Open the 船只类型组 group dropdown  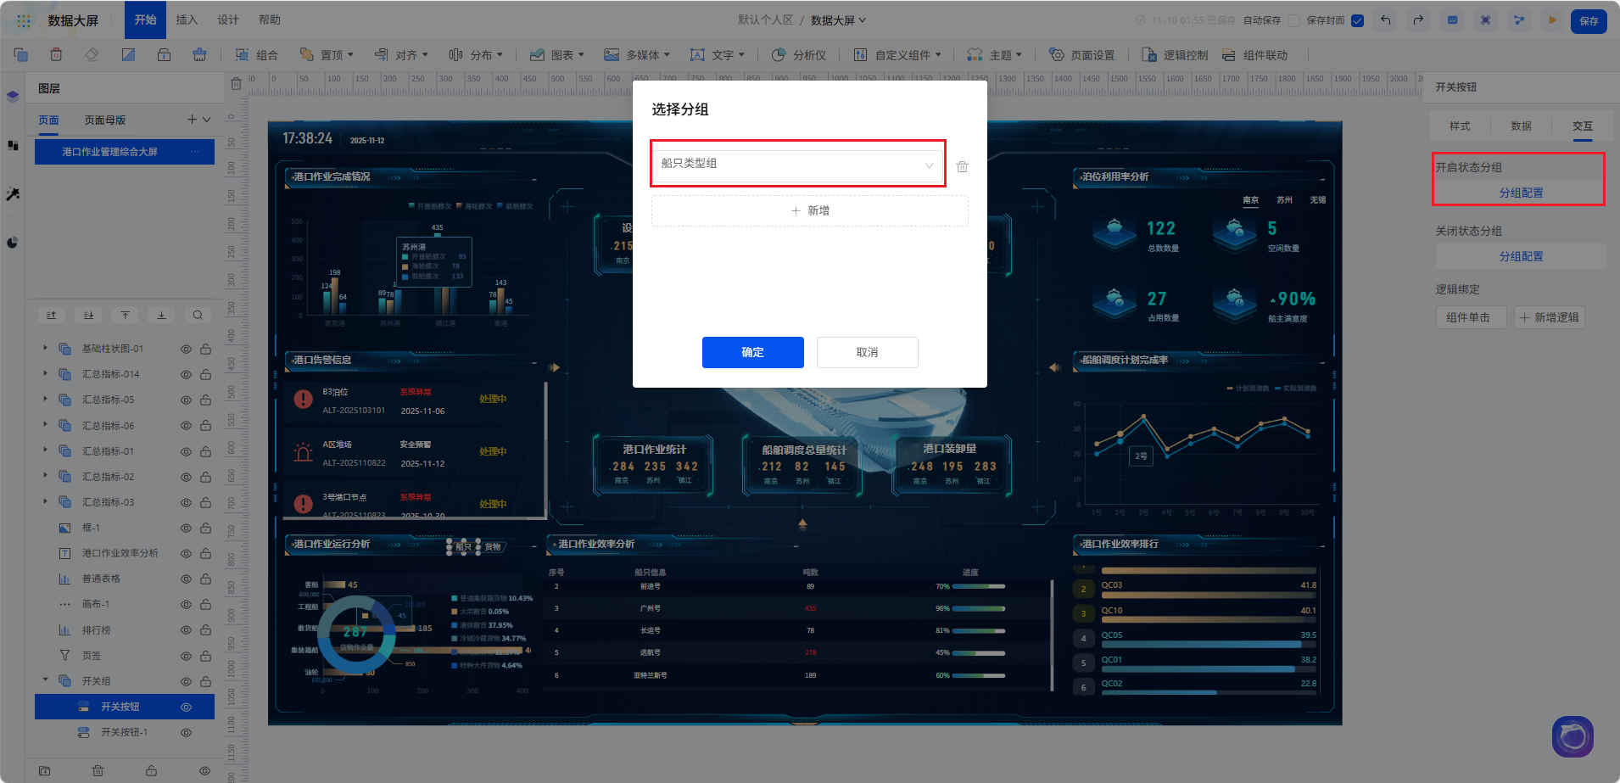coord(797,164)
